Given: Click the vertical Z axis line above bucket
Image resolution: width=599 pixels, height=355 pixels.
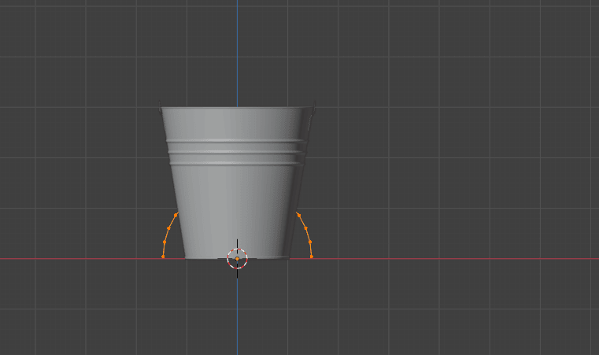Looking at the screenshot, I should pos(237,47).
